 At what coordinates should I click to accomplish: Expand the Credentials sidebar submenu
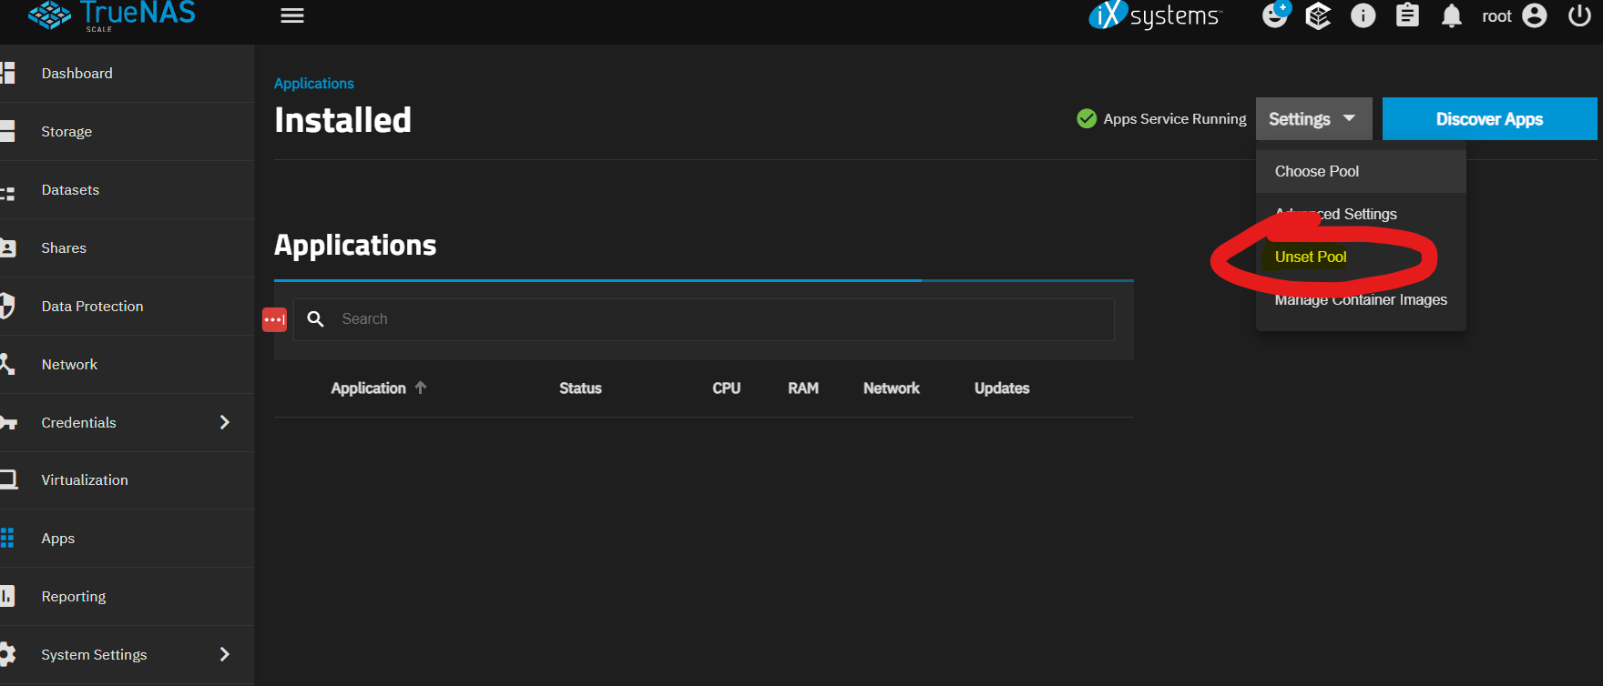(224, 422)
